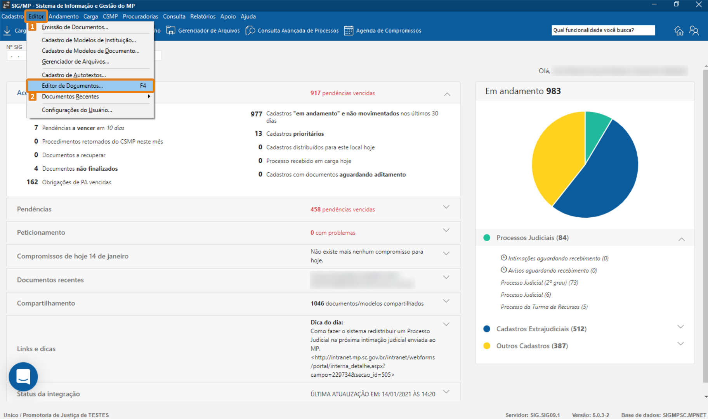The height and width of the screenshot is (419, 708).
Task: Collapse the Processos Judiciais list
Action: click(x=682, y=239)
